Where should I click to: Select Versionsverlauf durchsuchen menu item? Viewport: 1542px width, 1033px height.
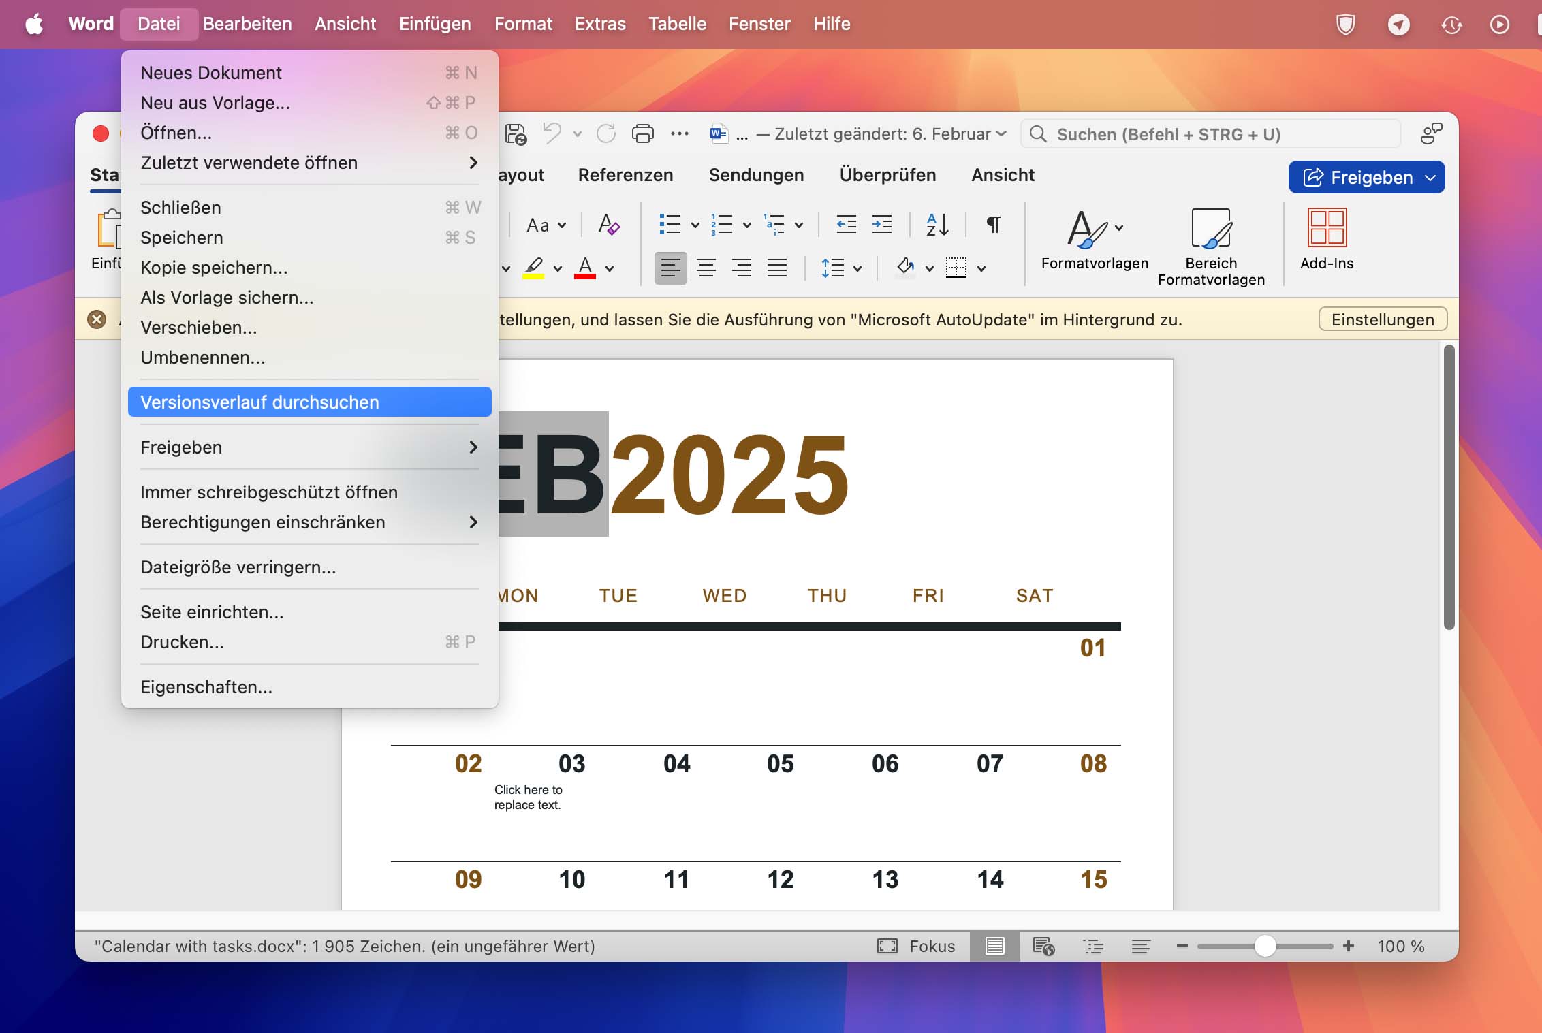[x=310, y=402]
